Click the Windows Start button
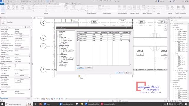Viewport: 189px width, 106px height. (2, 104)
